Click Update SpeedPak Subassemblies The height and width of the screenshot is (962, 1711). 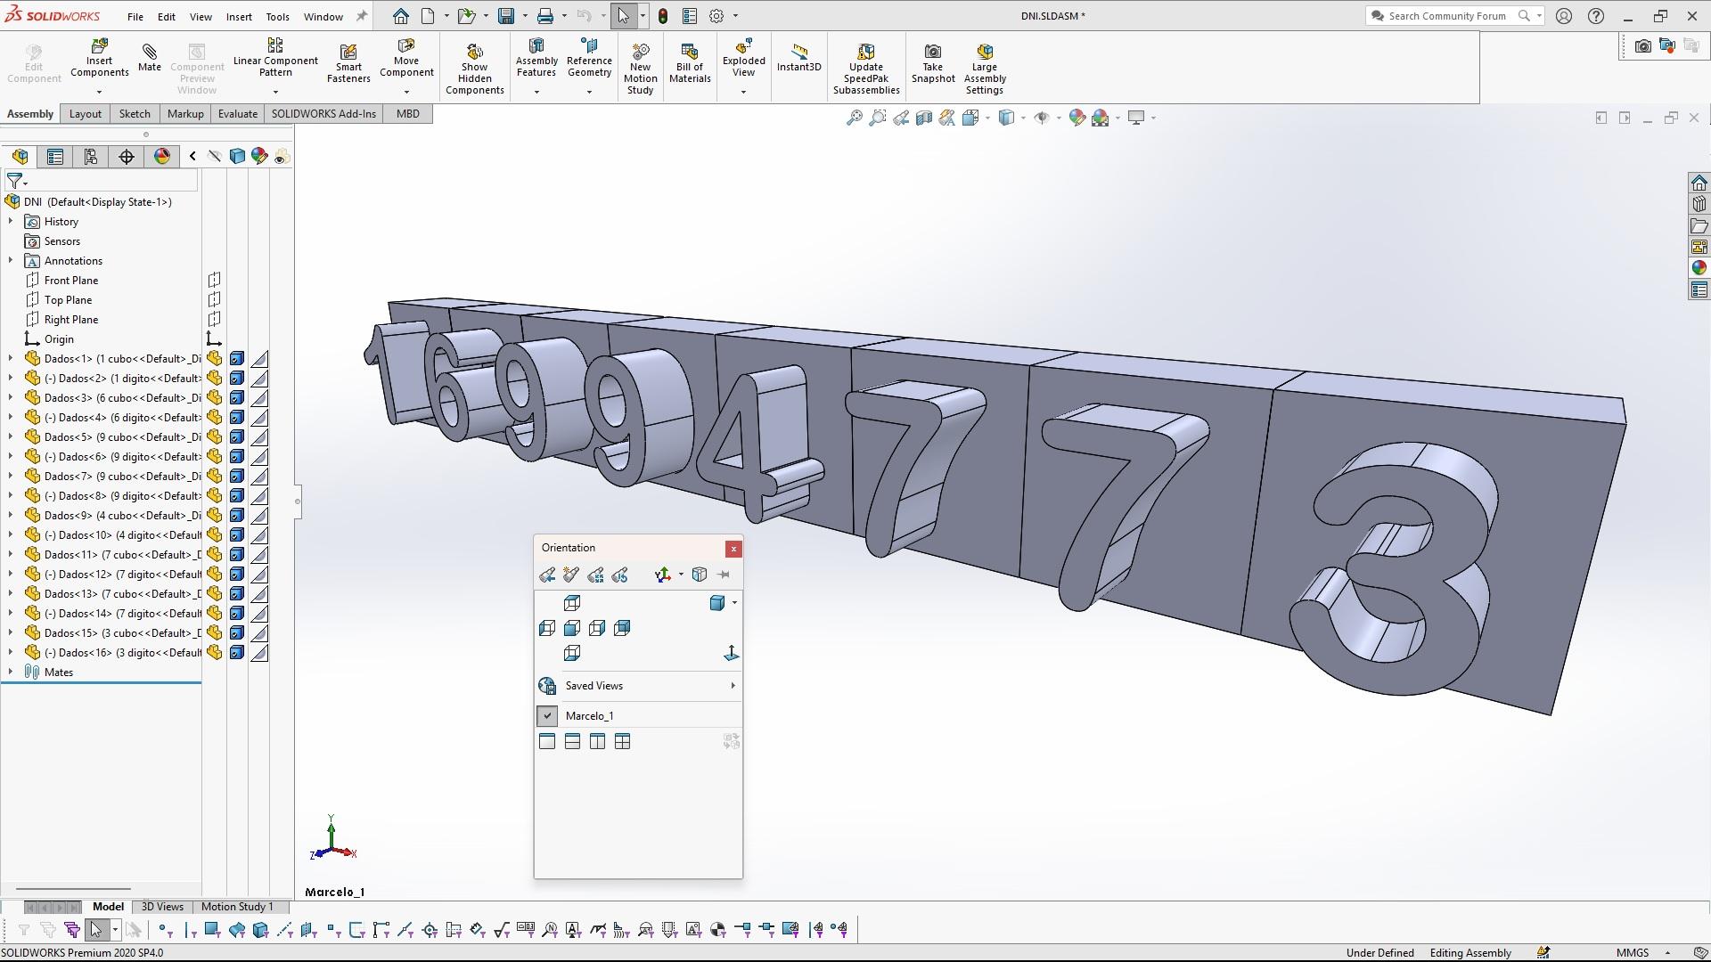click(866, 68)
